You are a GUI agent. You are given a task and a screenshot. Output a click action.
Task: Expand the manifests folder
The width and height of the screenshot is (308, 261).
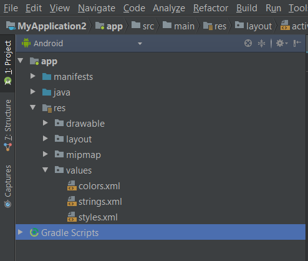tap(33, 76)
